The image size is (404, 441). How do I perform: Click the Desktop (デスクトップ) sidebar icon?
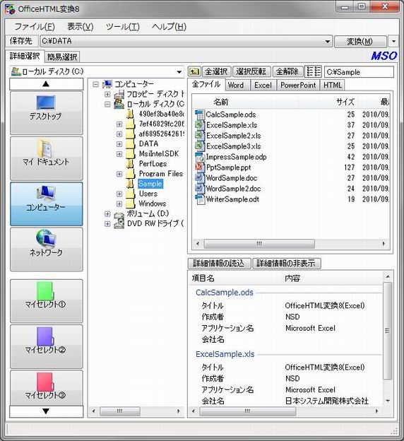pyautogui.click(x=47, y=113)
